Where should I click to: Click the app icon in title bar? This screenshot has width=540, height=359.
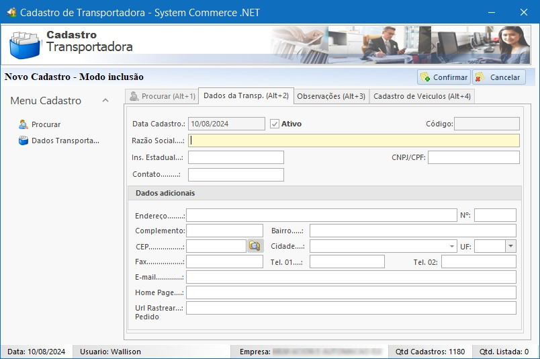click(x=11, y=12)
